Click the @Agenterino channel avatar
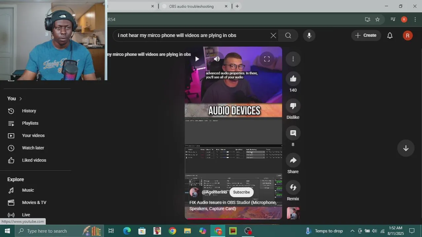The image size is (422, 237). pos(194,192)
